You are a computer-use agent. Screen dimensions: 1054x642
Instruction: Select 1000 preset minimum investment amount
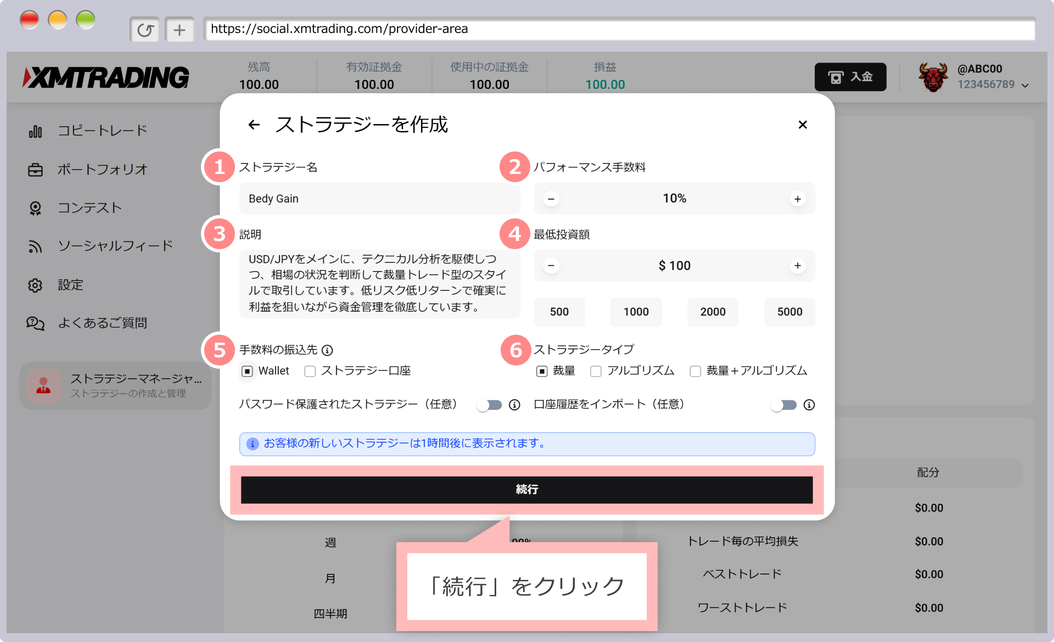click(x=636, y=312)
